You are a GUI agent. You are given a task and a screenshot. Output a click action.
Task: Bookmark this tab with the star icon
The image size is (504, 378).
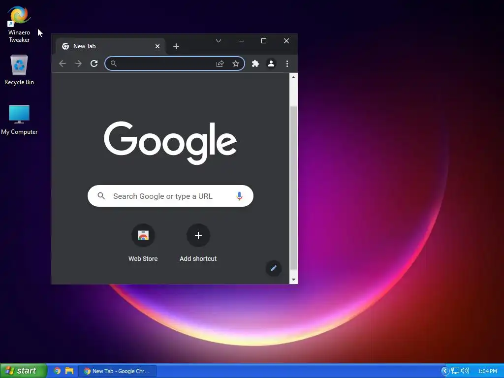236,63
